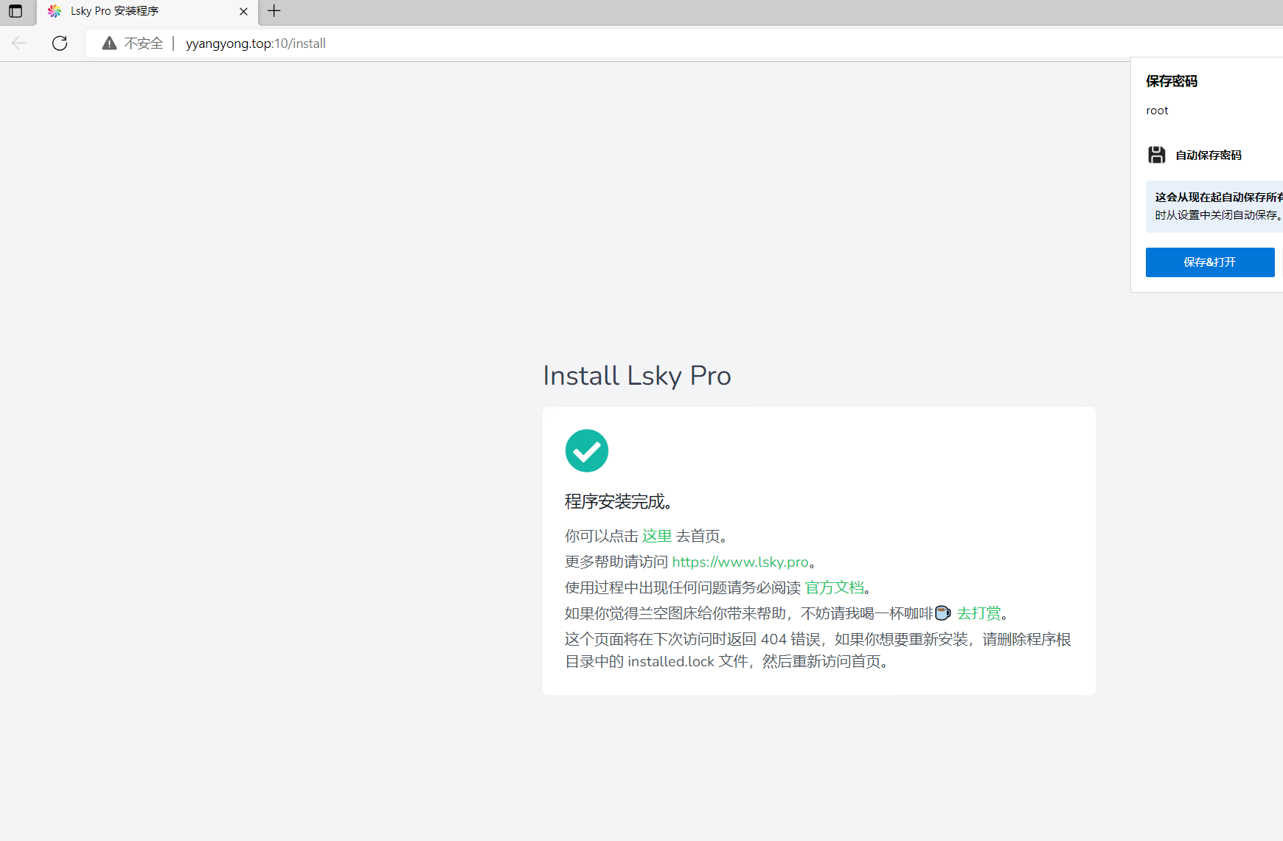Click the green checkmark success icon
1283x841 pixels.
click(x=586, y=450)
